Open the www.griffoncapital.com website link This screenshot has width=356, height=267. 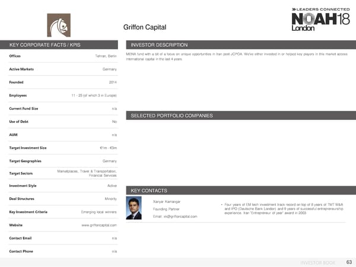tap(98, 225)
